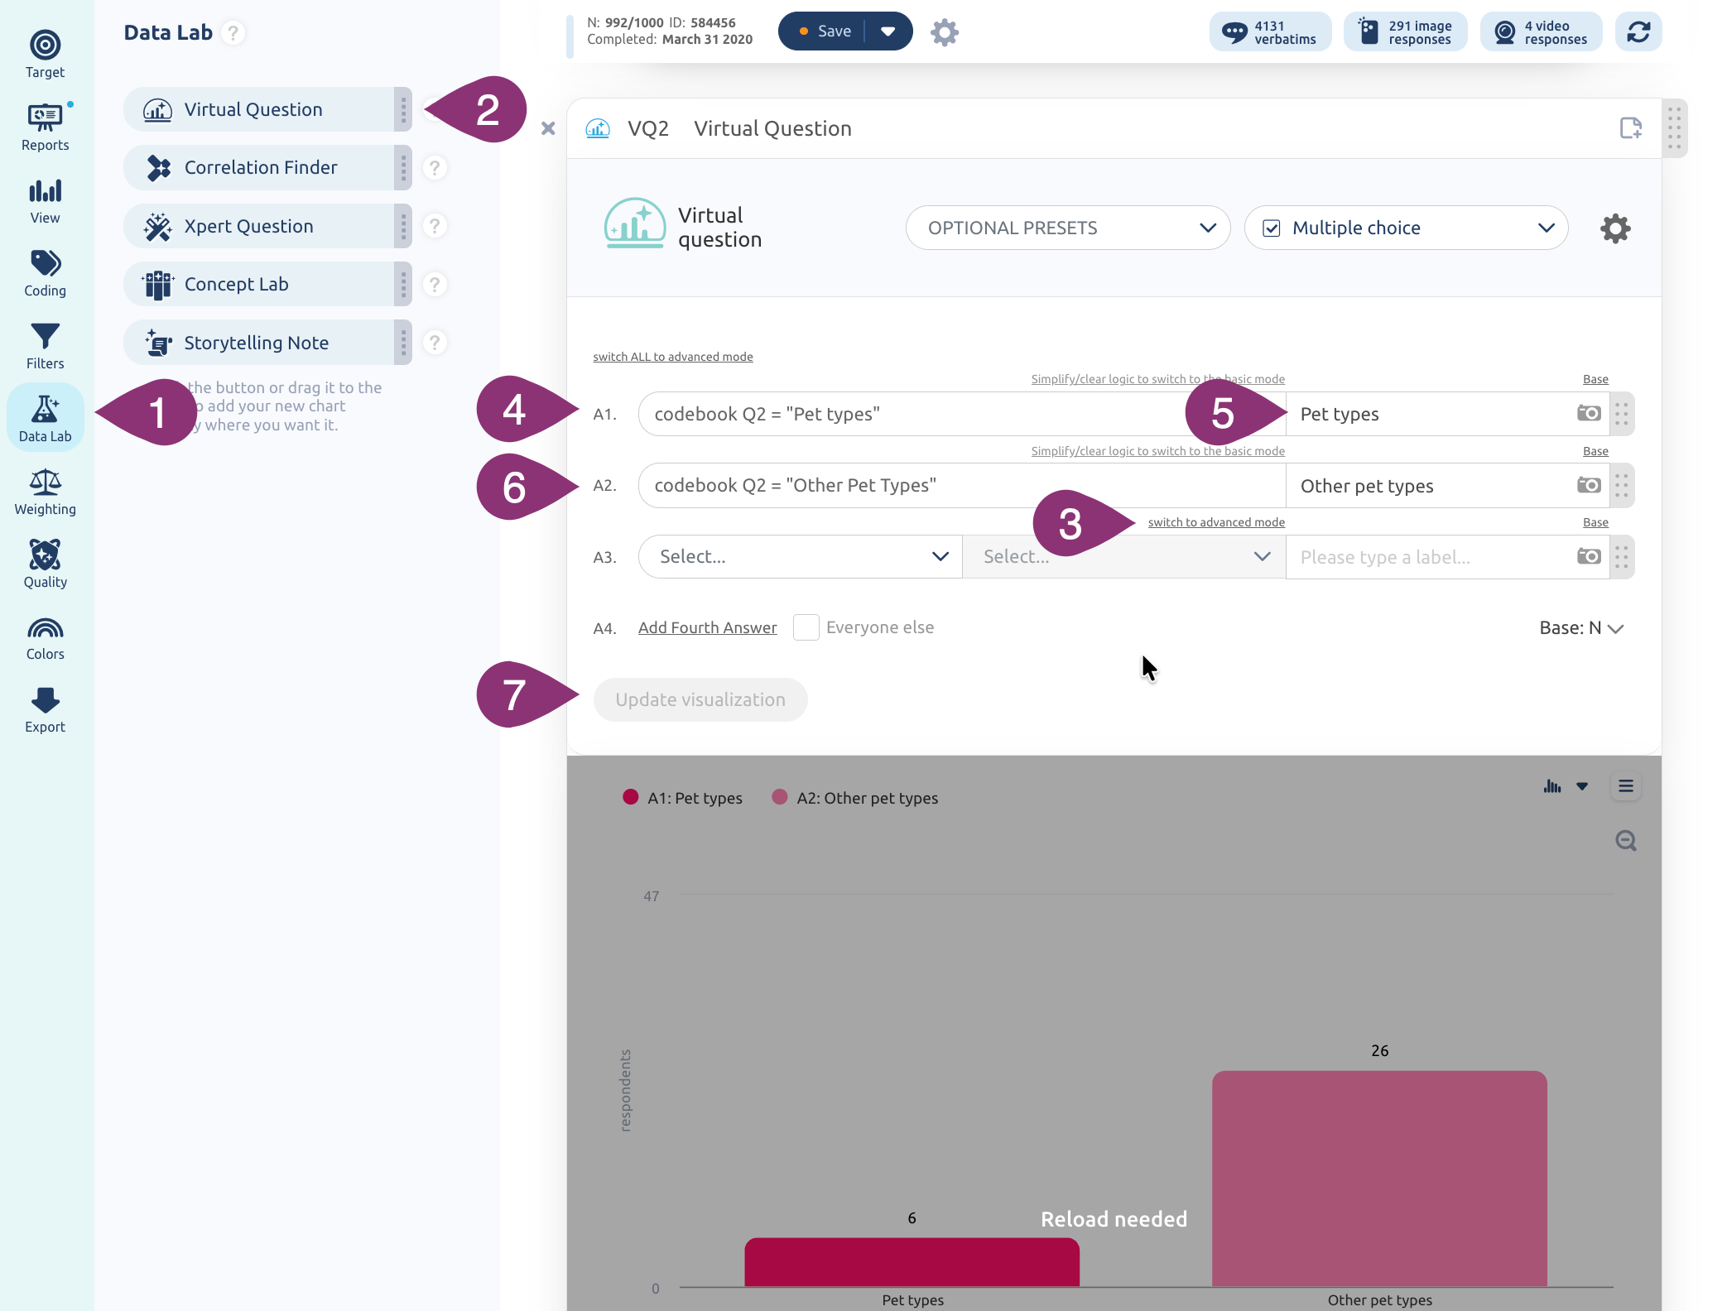Open the Colors section

click(45, 637)
